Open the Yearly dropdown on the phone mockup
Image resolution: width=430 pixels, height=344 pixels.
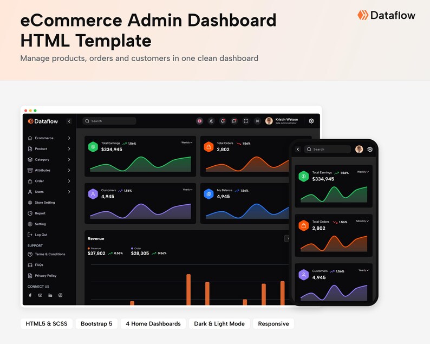(363, 270)
